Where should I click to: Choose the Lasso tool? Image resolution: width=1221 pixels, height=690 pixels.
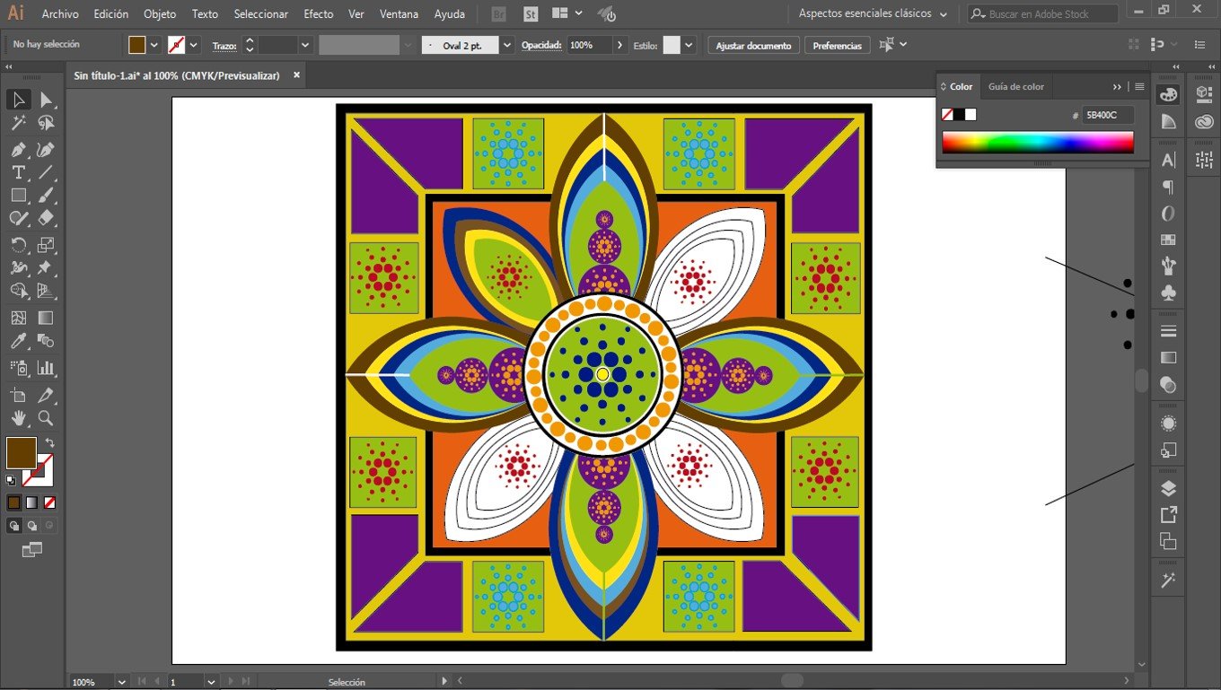pos(46,123)
